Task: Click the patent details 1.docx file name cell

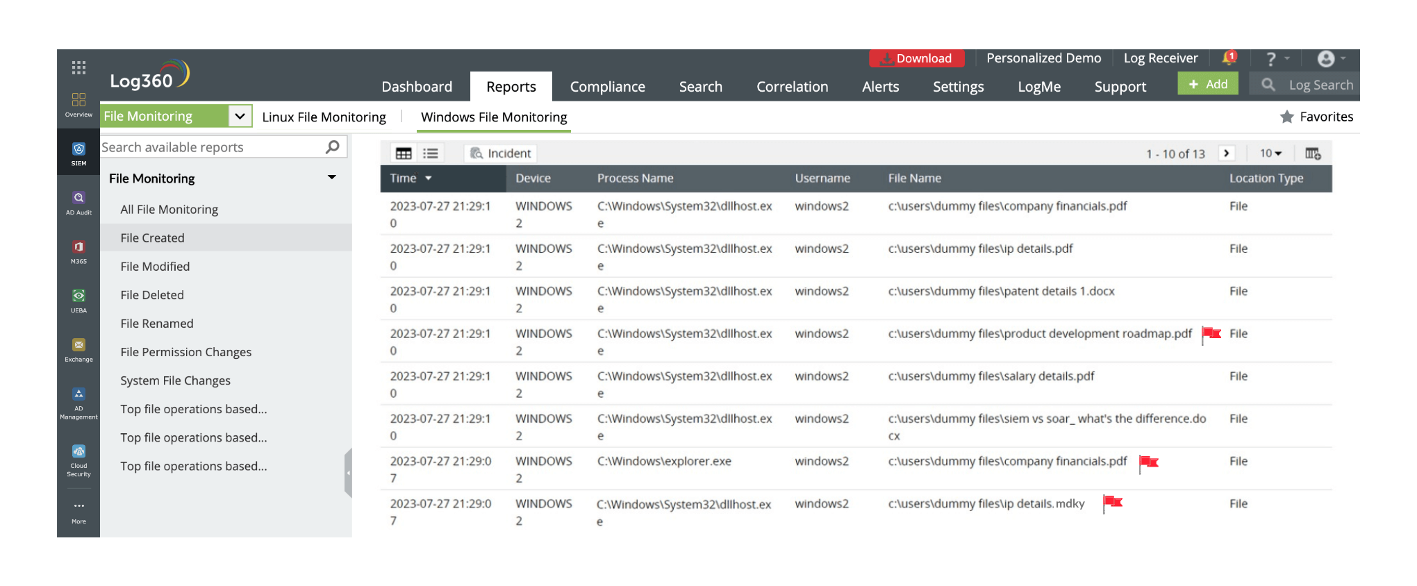Action: coord(1001,292)
